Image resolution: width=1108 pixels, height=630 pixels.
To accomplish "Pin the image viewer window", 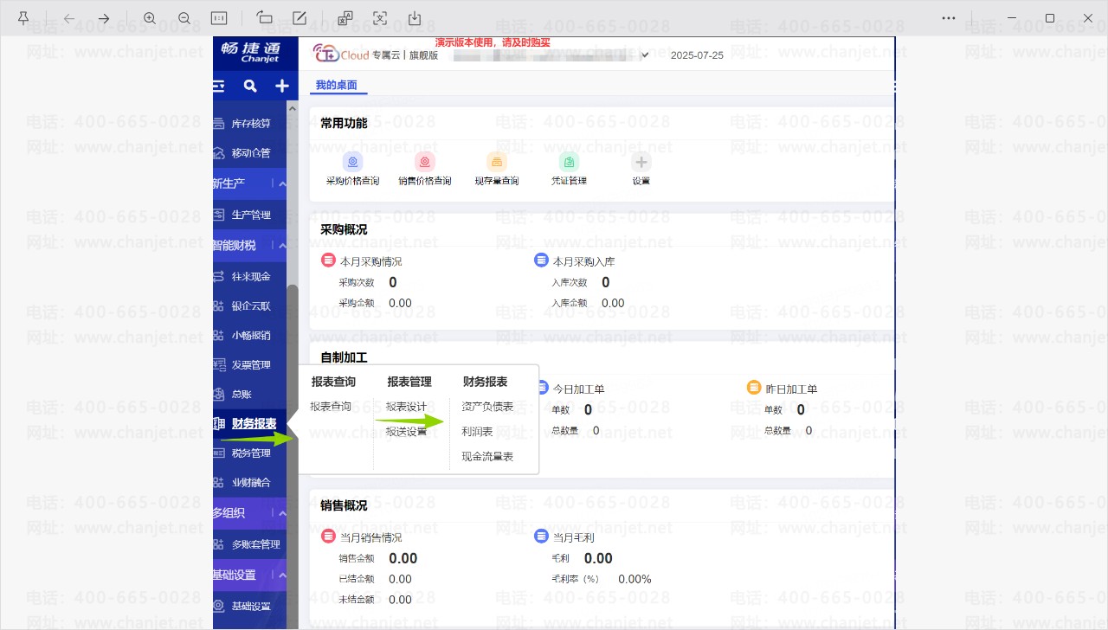I will (x=23, y=18).
